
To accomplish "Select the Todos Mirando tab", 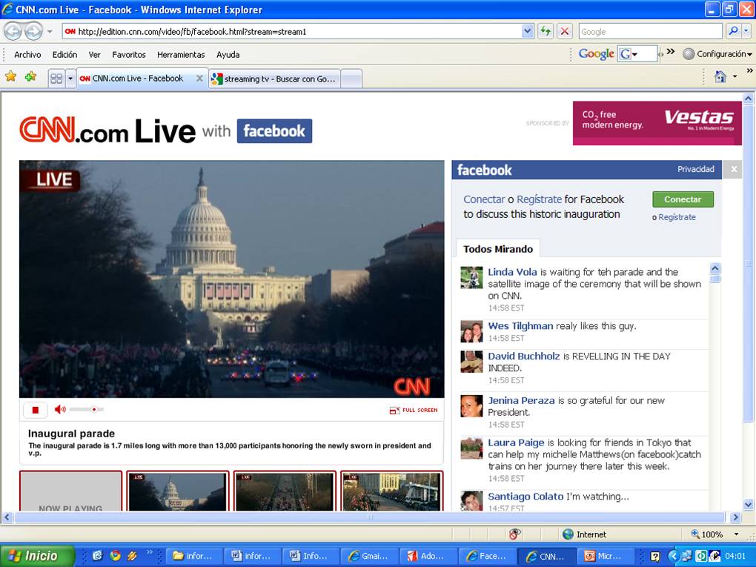I will pyautogui.click(x=498, y=249).
